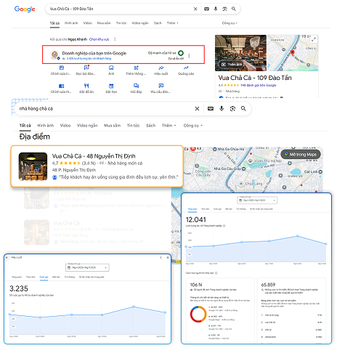Click the Google logo
Screen dimensions: 337x348
[25, 9]
